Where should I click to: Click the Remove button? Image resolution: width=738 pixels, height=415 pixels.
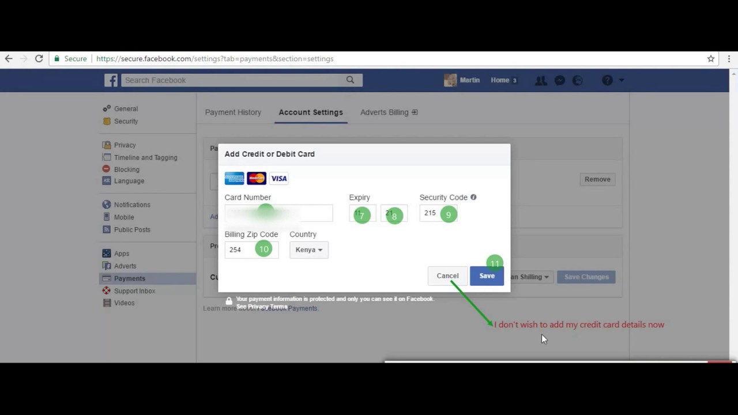[597, 179]
